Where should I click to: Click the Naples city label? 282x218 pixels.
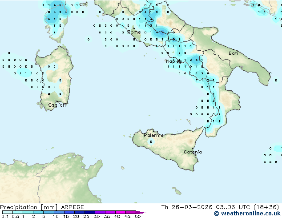coord(173,61)
